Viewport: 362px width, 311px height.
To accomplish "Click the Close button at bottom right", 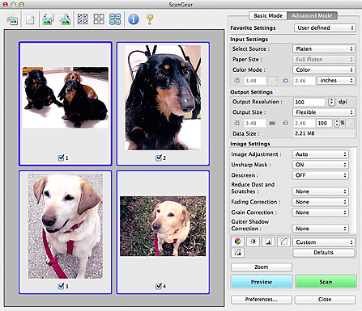I will 325,299.
